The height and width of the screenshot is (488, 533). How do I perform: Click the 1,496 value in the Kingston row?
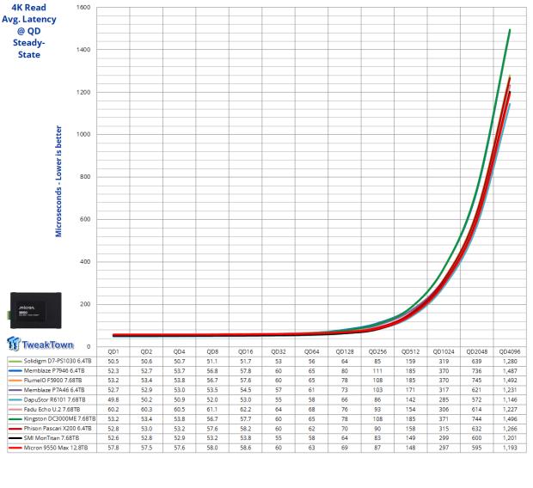click(509, 418)
